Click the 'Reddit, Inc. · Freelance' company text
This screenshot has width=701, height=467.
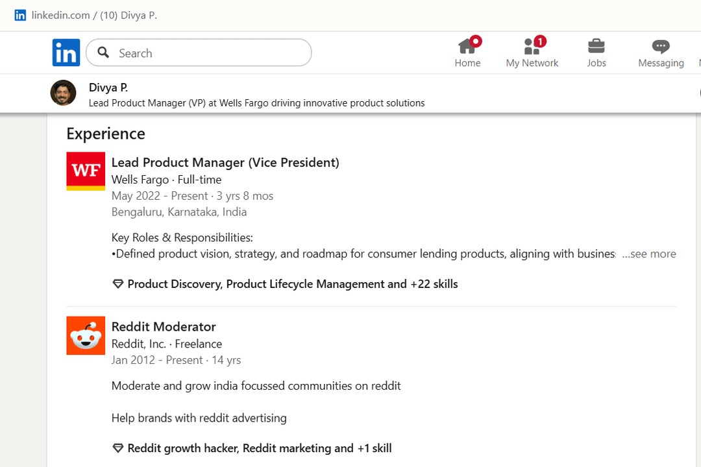coord(167,344)
